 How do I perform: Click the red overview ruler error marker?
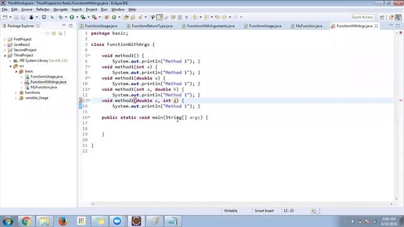click(x=401, y=100)
